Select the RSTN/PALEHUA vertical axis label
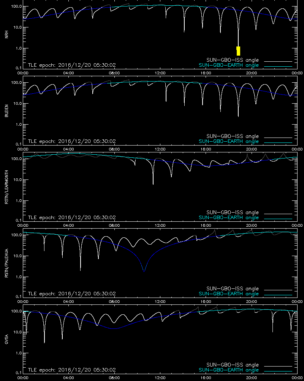The image size is (304, 381). (6, 263)
